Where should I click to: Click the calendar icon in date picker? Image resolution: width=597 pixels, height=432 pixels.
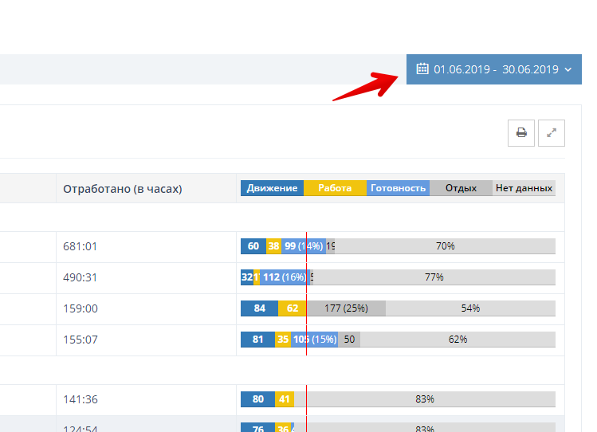click(422, 69)
